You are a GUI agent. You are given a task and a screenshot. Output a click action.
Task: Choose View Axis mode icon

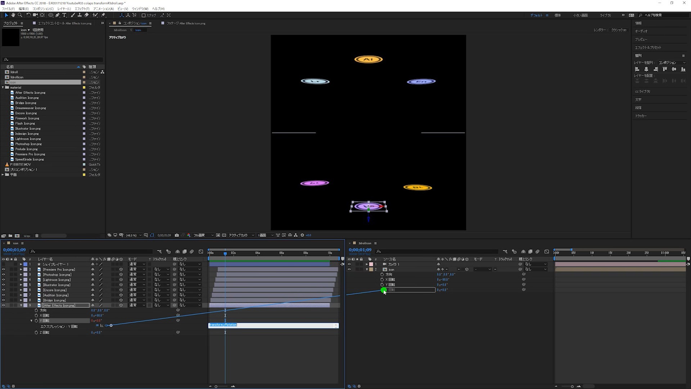[x=134, y=15]
